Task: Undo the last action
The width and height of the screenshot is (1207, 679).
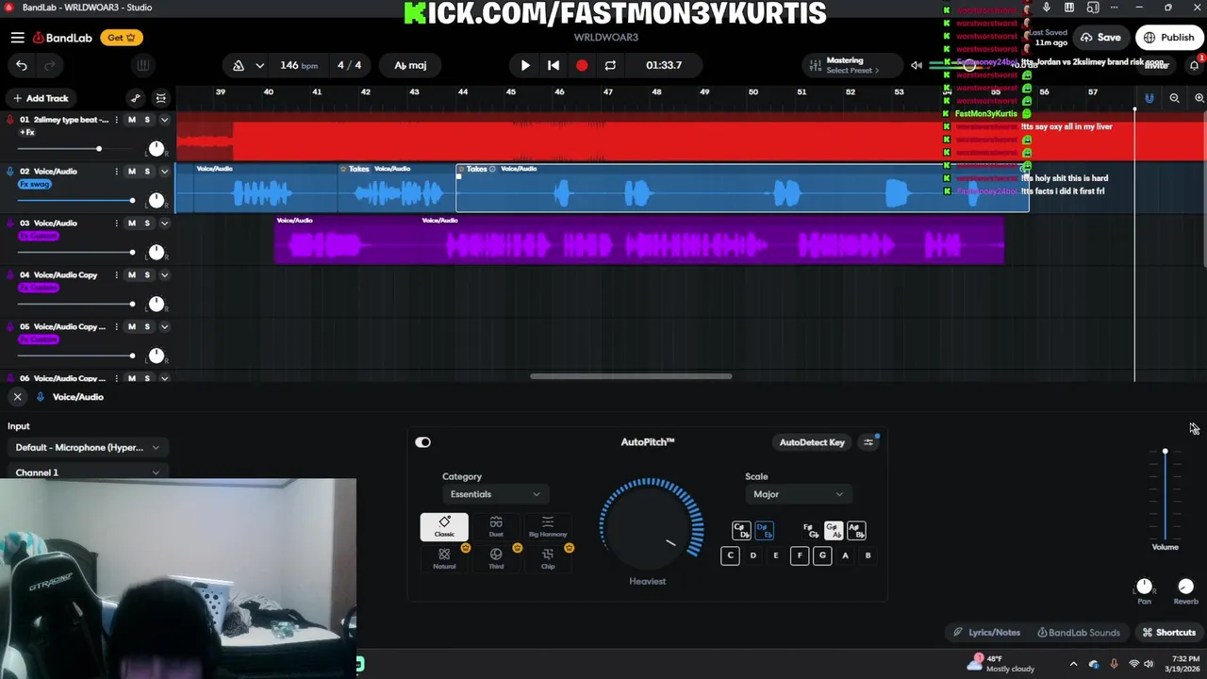Action: 21,65
